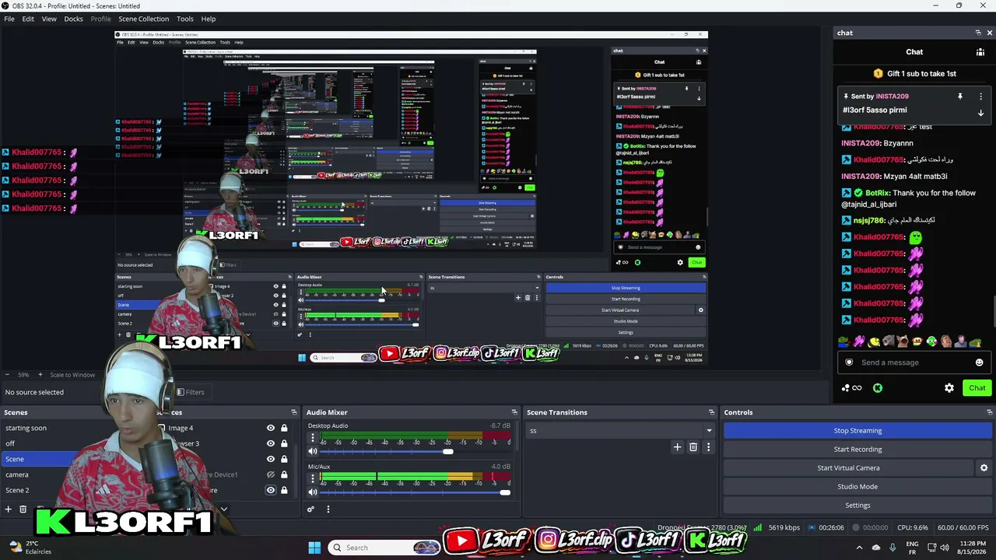Open virtual camera configuration gear

[x=984, y=468]
